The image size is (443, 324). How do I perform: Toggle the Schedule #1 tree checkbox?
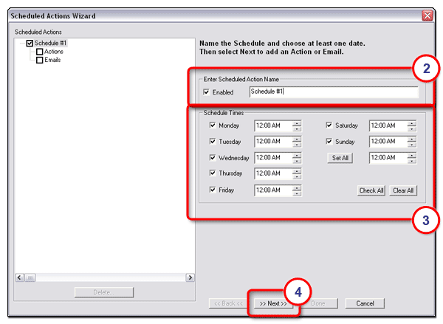tap(30, 44)
